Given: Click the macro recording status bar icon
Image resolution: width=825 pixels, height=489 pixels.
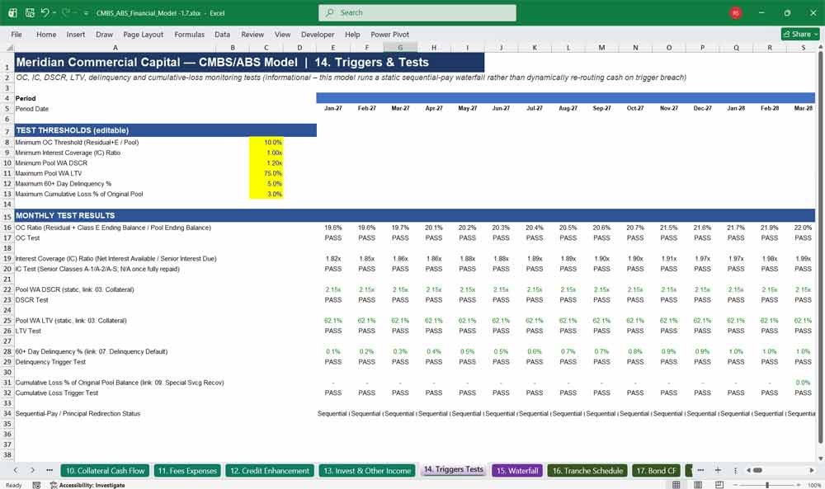Looking at the screenshot, I should coord(36,486).
